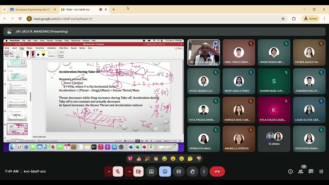Send the surprised face reaction
Screen dimensions: 329x185
[173, 159]
